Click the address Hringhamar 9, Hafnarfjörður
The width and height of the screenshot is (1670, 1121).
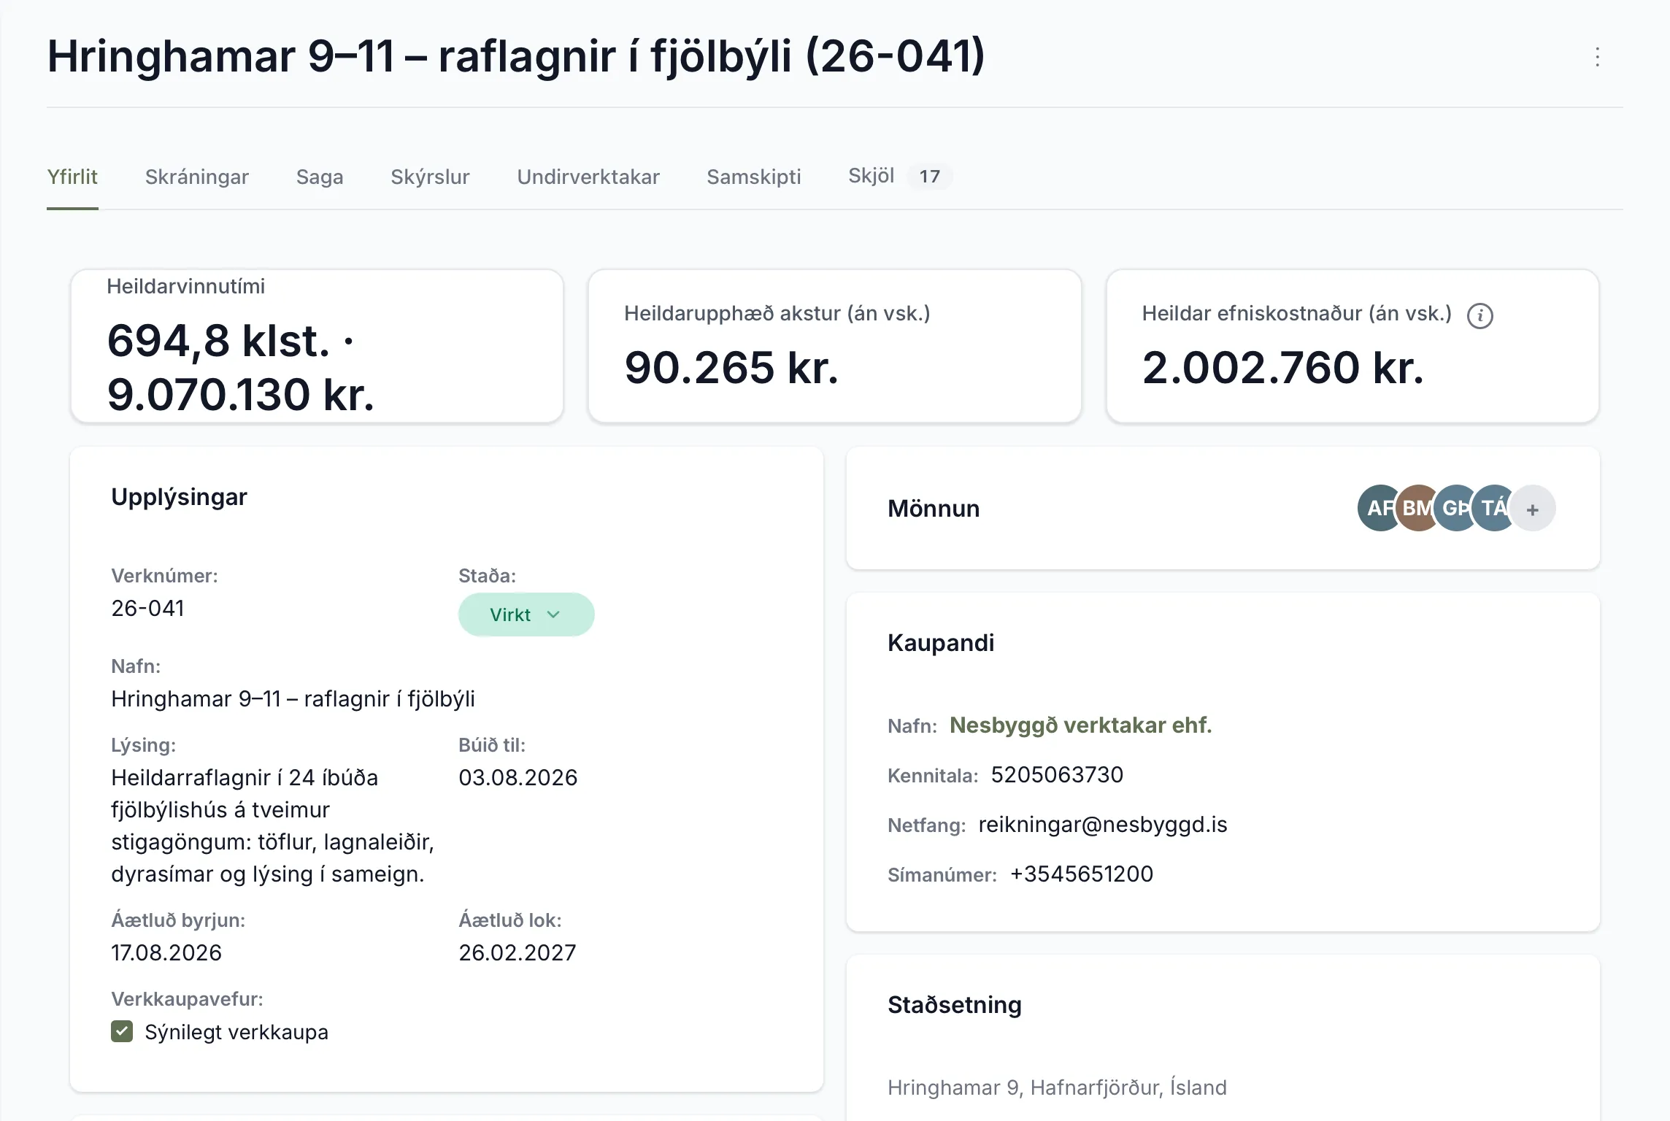[x=1057, y=1087]
